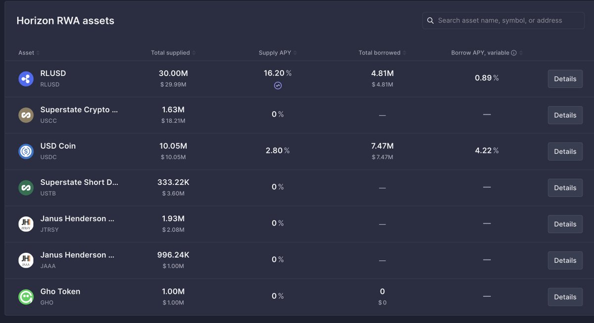Click the 333.22K total supplied value

pos(173,182)
